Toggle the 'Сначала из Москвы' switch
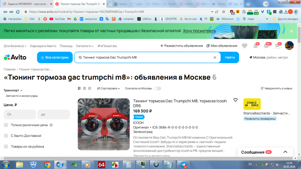 point(158,88)
